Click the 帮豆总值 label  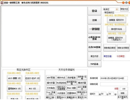[108, 56]
